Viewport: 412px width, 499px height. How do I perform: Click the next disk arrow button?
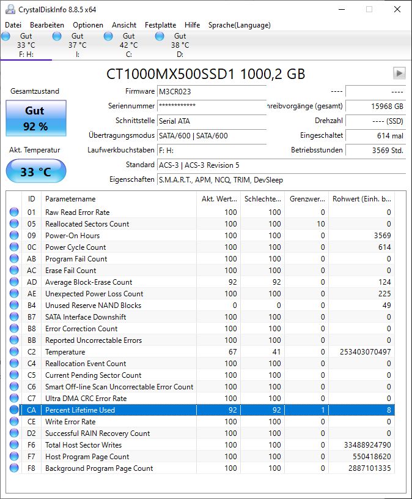point(399,73)
